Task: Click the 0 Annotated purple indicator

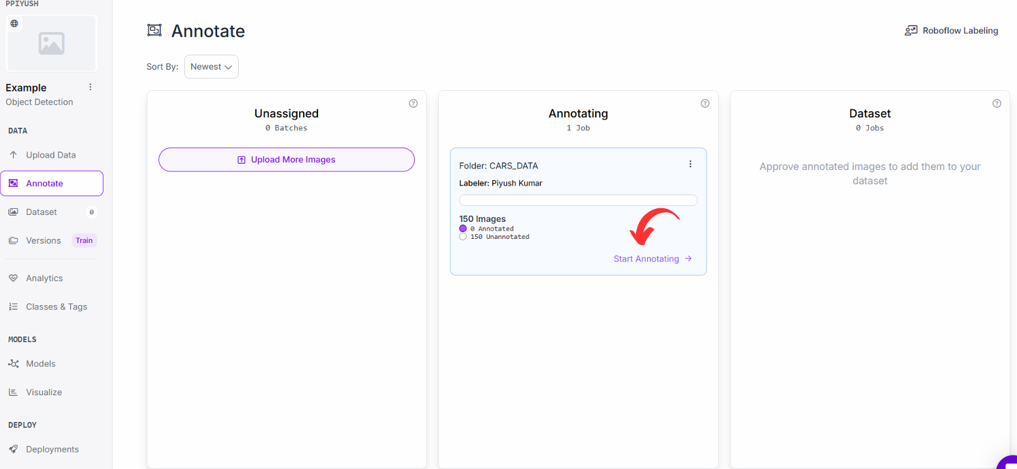Action: tap(463, 229)
